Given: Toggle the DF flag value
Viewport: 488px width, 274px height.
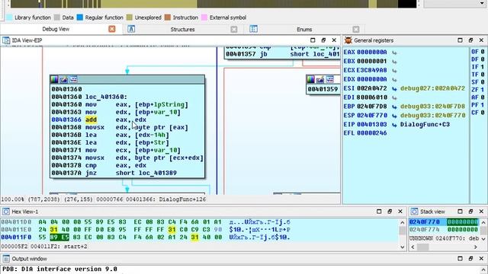Looking at the screenshot, I should [x=483, y=59].
